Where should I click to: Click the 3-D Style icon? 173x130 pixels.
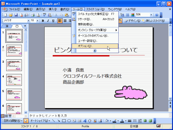(150, 121)
